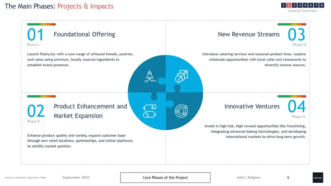Image resolution: width=331 pixels, height=186 pixels.
Task: Click the gradient color bar above 04
Action: [x=292, y=96]
